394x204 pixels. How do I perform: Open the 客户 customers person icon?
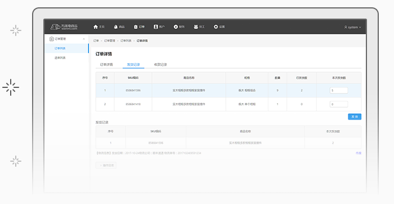pyautogui.click(x=156, y=26)
